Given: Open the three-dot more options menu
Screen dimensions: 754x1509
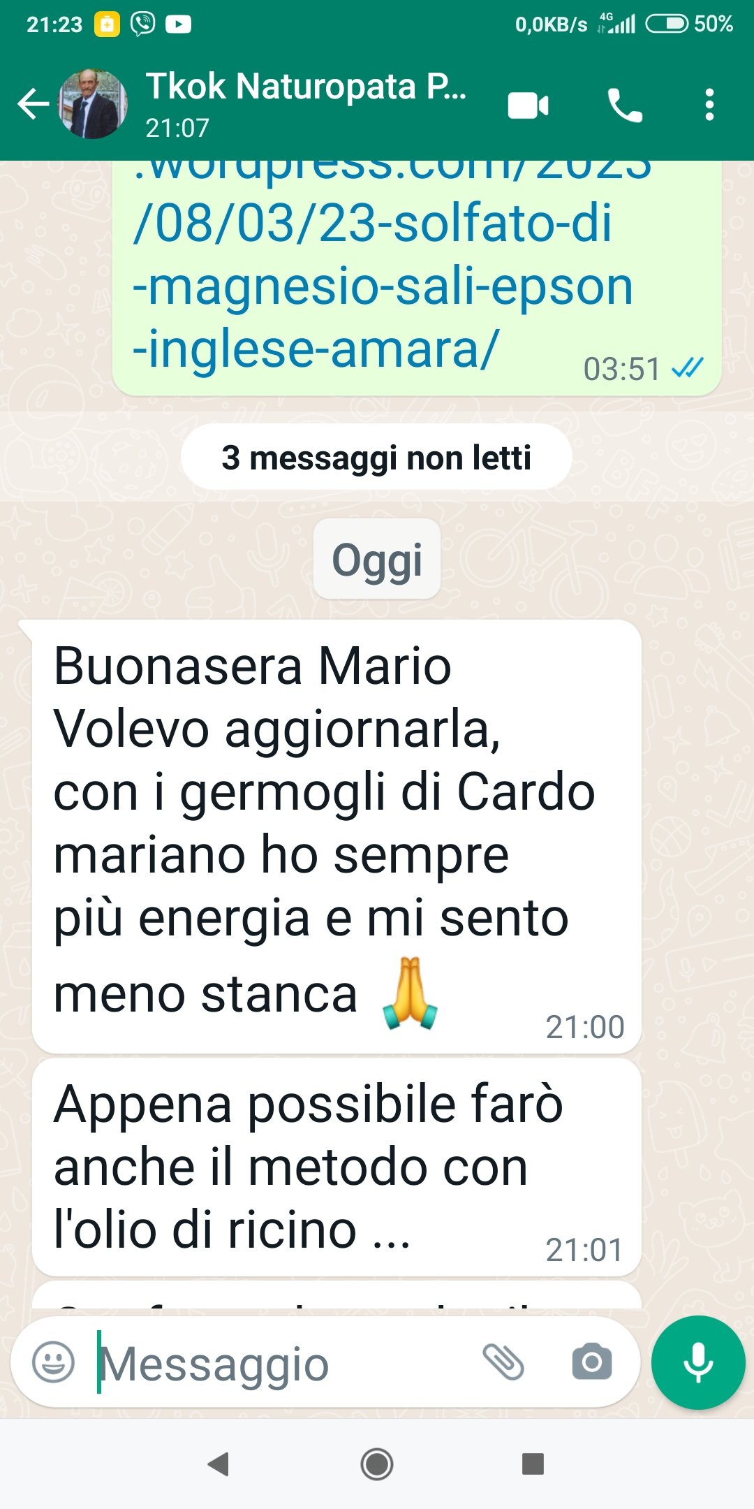Looking at the screenshot, I should [709, 105].
